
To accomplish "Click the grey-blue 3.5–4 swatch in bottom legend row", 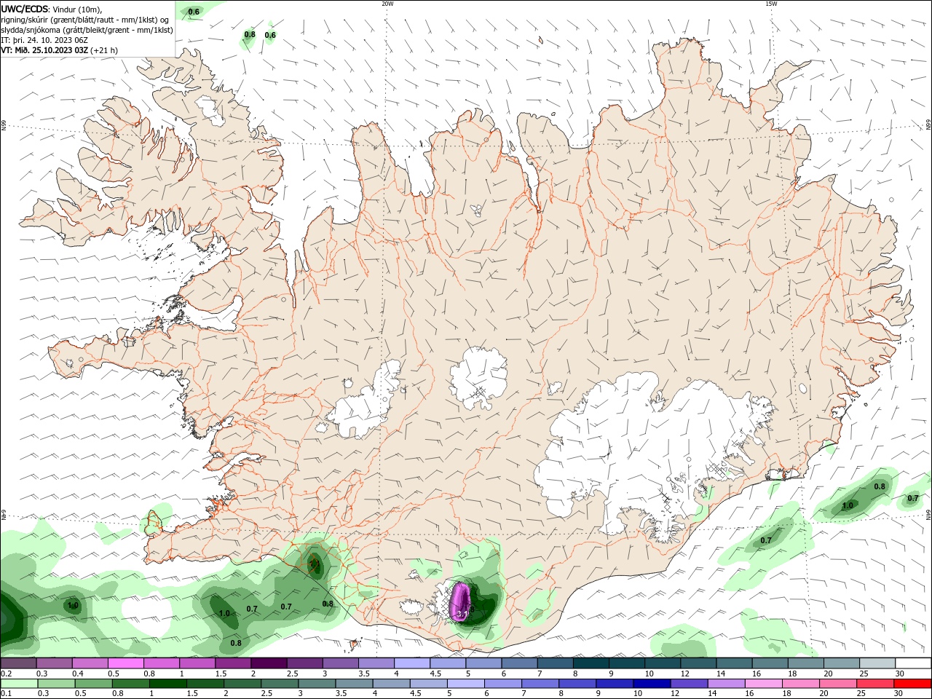I will pyautogui.click(x=354, y=684).
